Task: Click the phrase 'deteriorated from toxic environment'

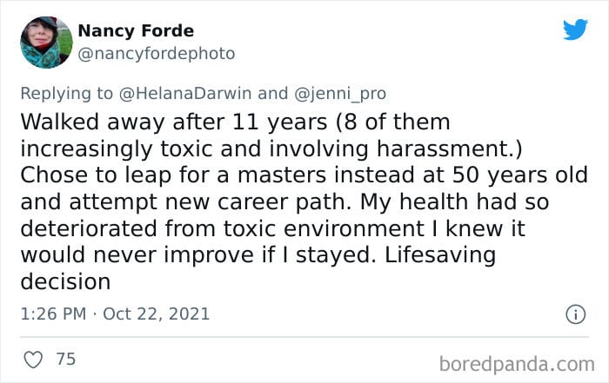Action: click(x=222, y=228)
